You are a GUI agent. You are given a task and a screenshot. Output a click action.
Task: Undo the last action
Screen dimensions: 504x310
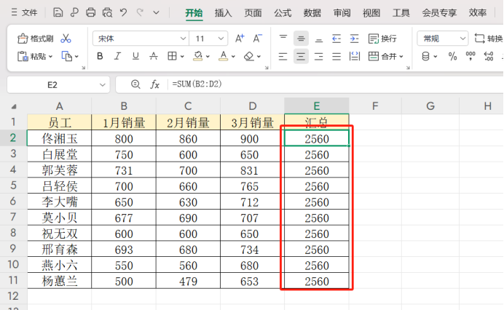click(124, 12)
